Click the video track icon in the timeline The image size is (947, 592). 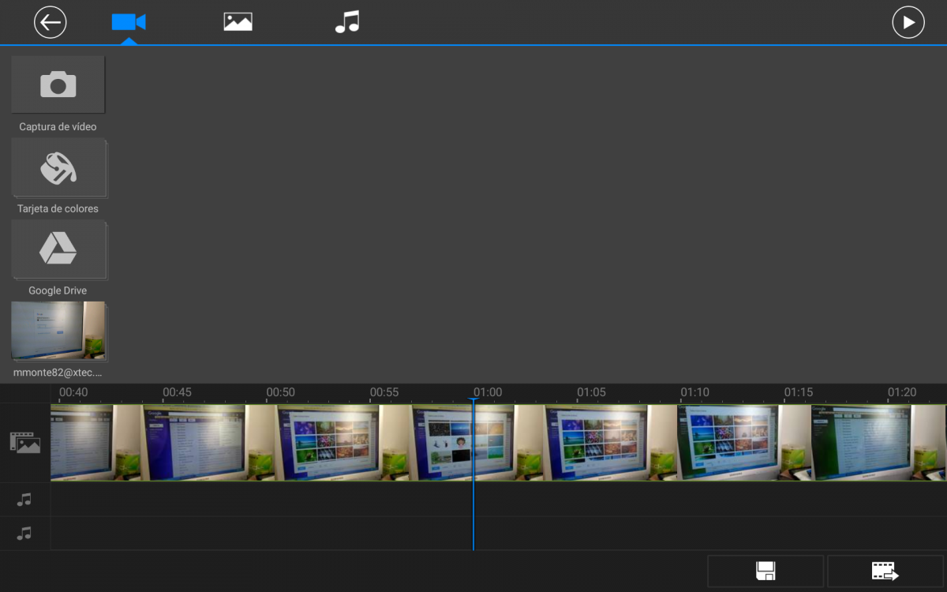pyautogui.click(x=24, y=443)
